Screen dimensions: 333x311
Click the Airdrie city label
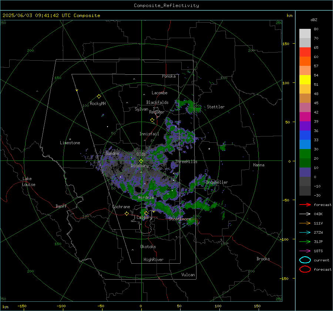[x=146, y=197]
